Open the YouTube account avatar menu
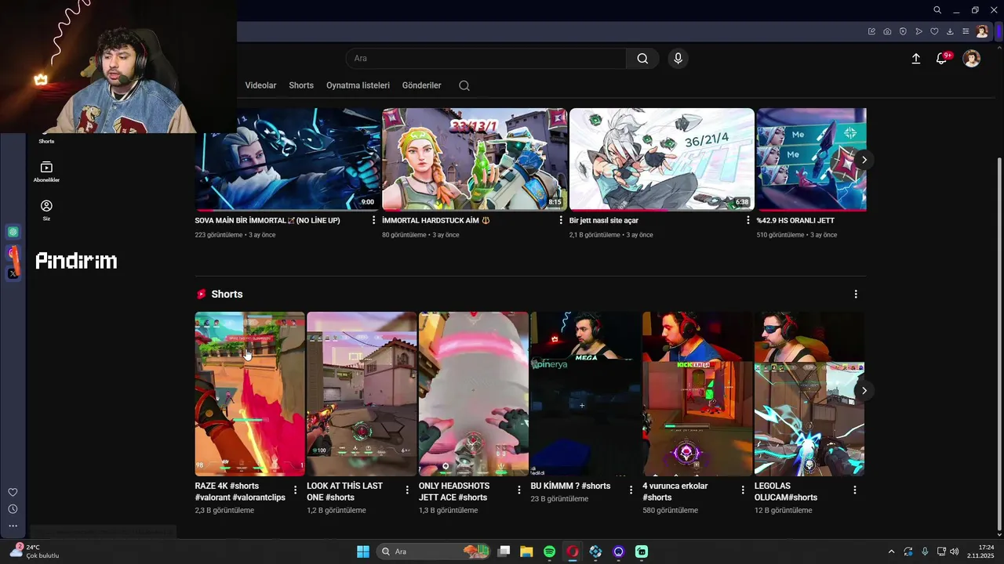This screenshot has height=564, width=1004. point(971,59)
